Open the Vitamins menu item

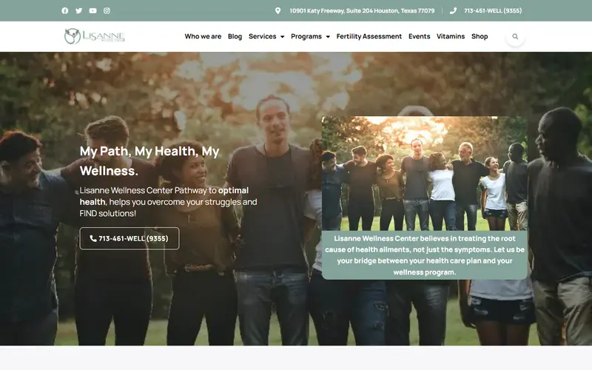click(451, 36)
